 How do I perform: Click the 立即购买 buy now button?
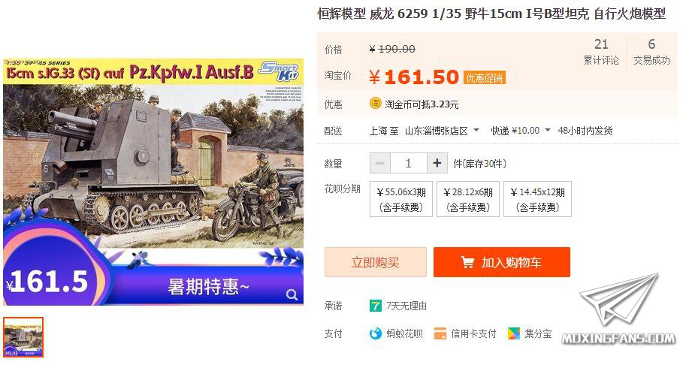(376, 262)
